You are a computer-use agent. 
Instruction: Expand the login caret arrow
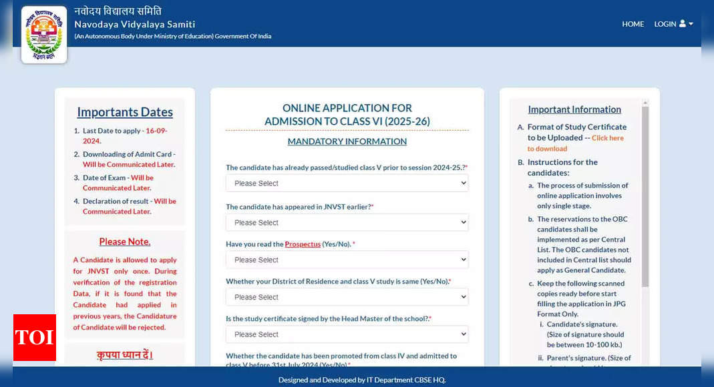(691, 24)
